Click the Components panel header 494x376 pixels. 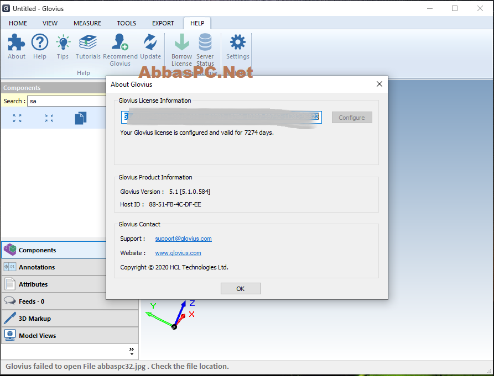(54, 88)
